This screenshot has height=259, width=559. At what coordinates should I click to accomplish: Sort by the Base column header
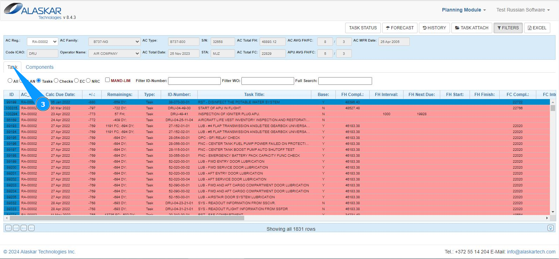click(x=323, y=95)
